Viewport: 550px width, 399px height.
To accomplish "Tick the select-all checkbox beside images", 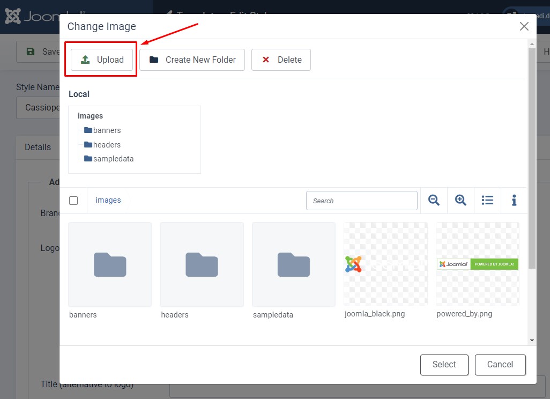I will 73,201.
